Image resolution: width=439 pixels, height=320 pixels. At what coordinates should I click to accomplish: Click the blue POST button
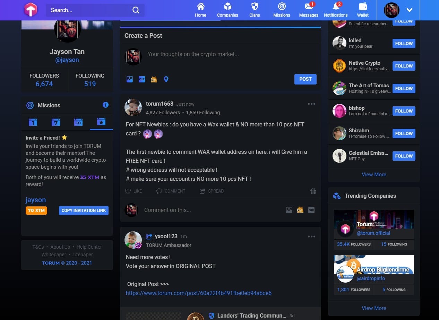click(x=305, y=79)
